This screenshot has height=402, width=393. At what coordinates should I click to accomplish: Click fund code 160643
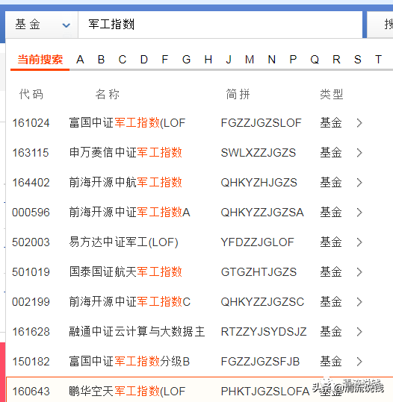pyautogui.click(x=31, y=392)
